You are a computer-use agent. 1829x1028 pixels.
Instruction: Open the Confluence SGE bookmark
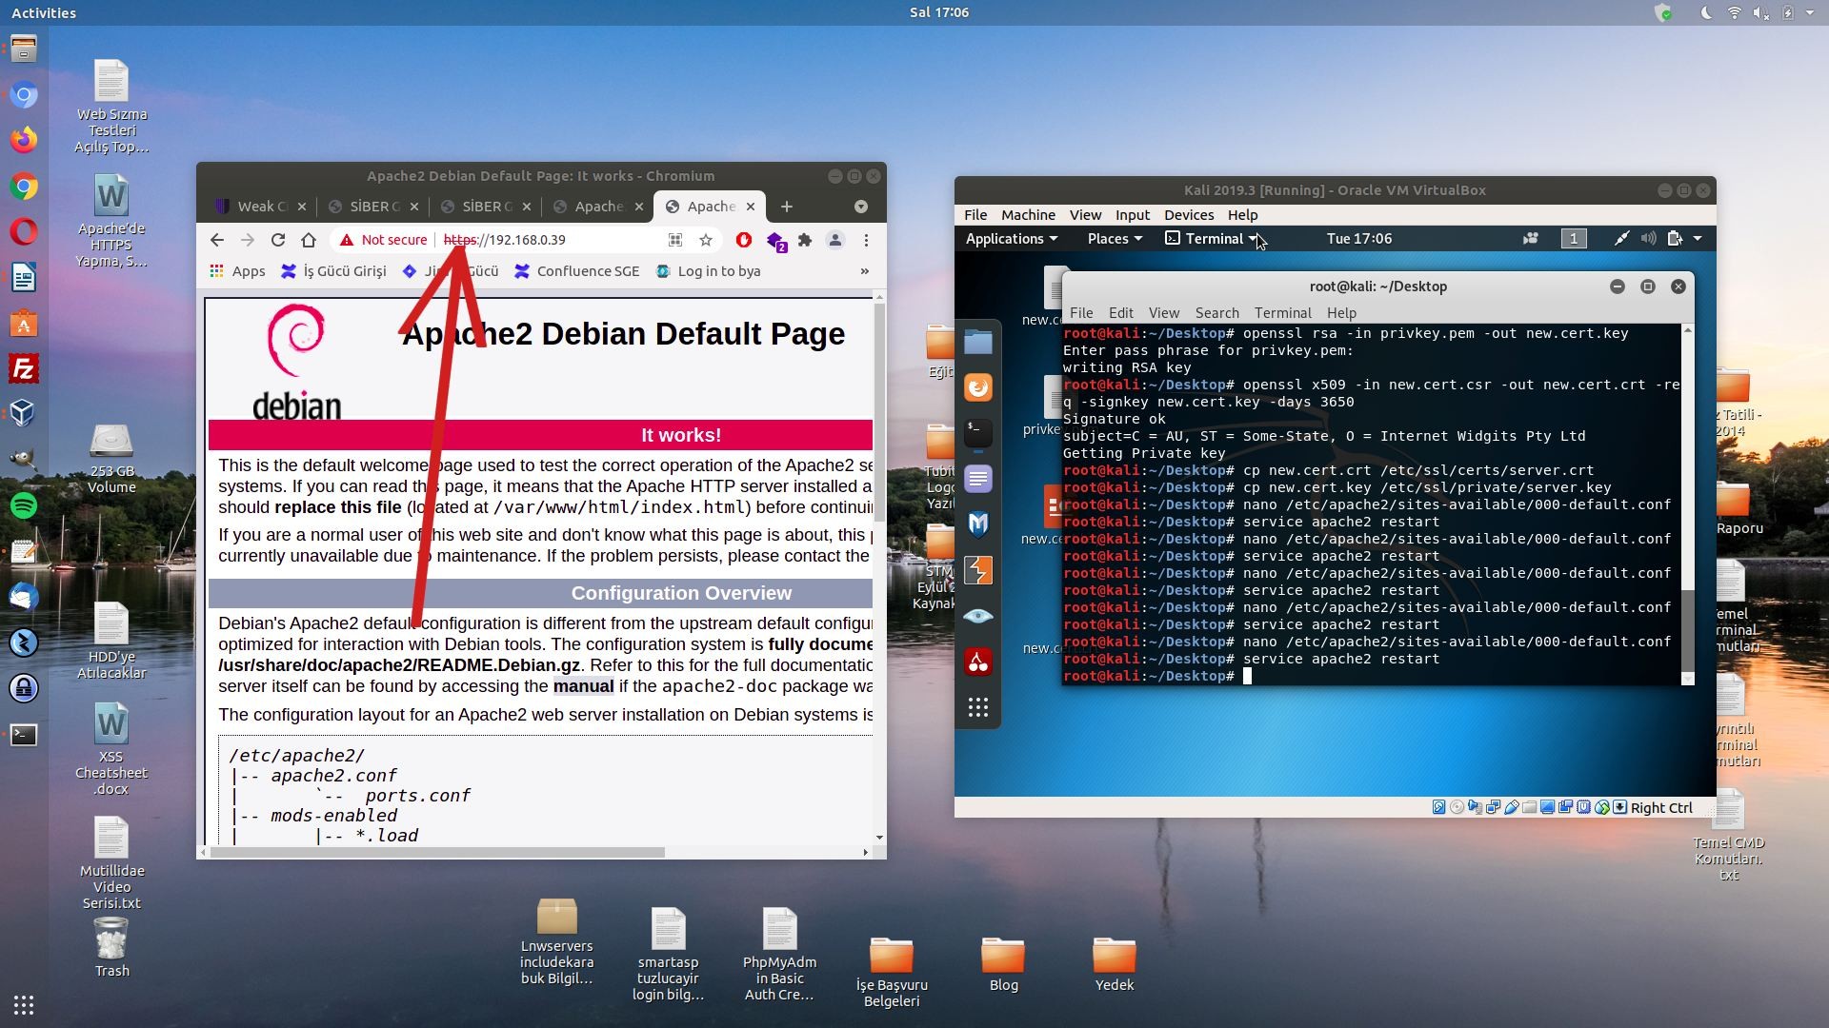point(577,271)
